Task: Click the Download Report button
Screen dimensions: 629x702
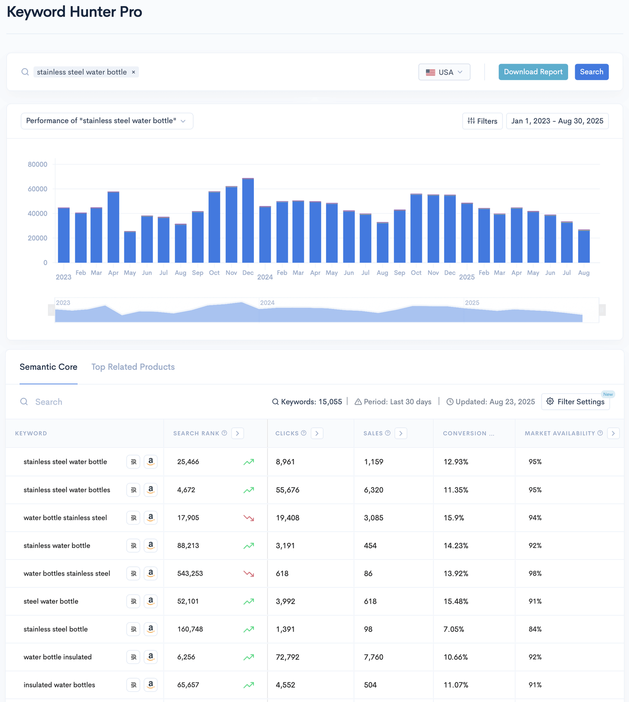Action: pyautogui.click(x=533, y=72)
